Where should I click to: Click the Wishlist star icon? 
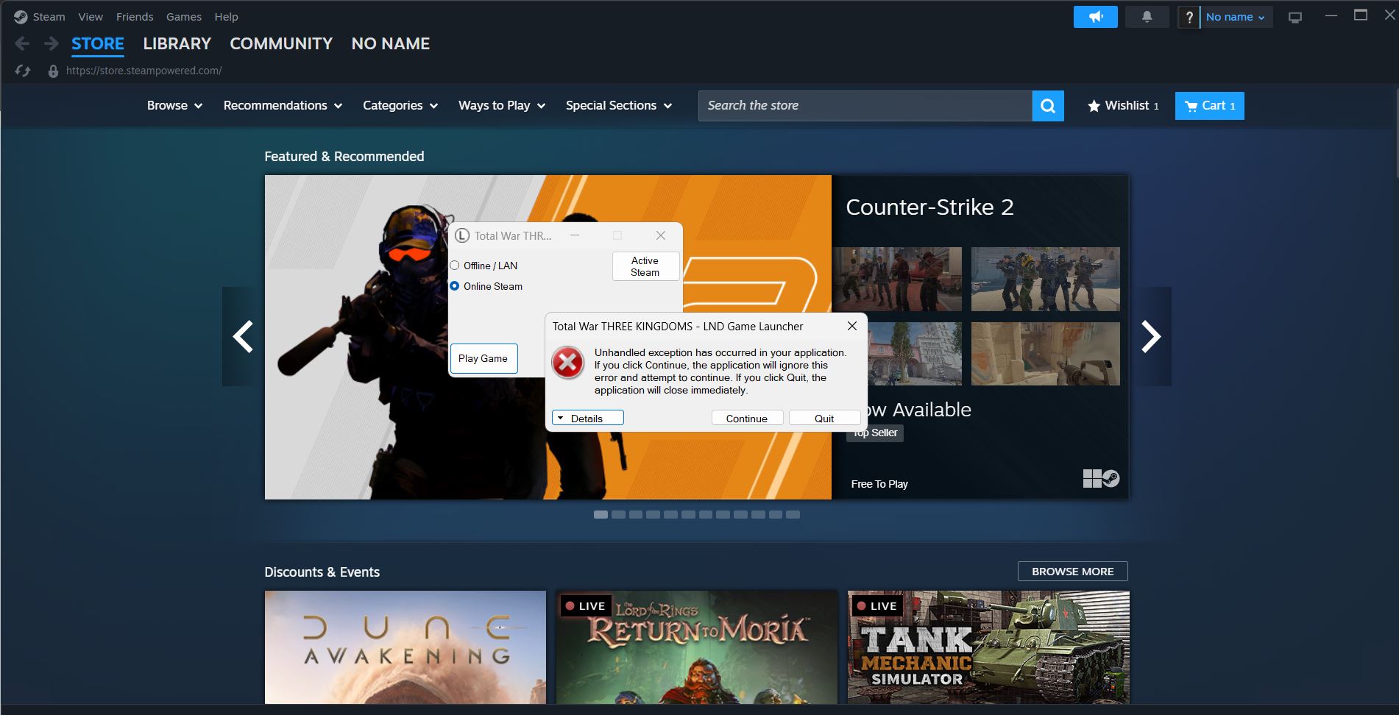[x=1094, y=105]
